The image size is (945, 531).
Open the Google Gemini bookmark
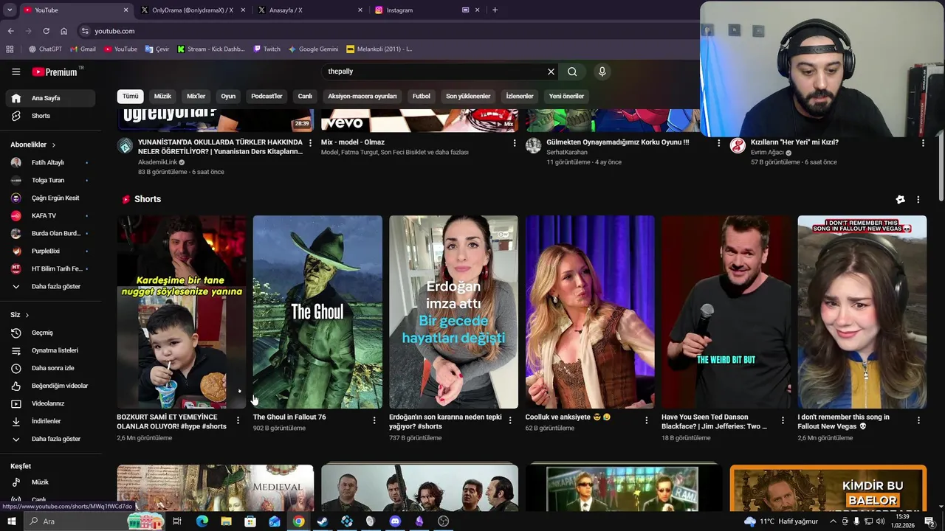[313, 49]
